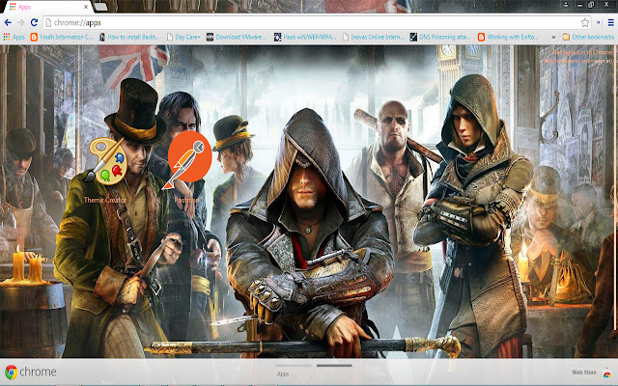Show more bookmarks via overflow chevron

(x=553, y=37)
